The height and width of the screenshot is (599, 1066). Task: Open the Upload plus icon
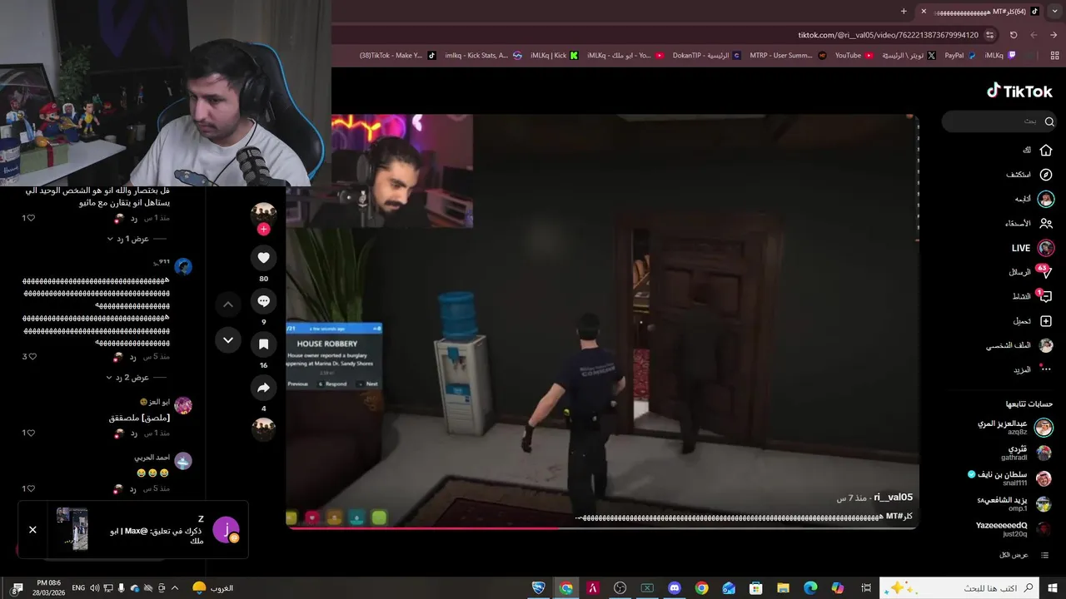click(1046, 321)
